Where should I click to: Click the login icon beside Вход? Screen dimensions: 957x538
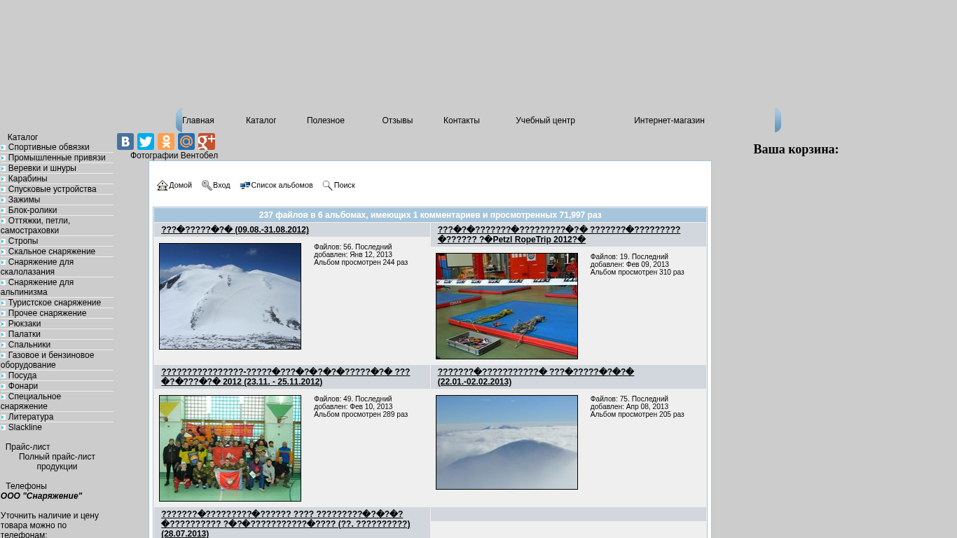click(207, 186)
